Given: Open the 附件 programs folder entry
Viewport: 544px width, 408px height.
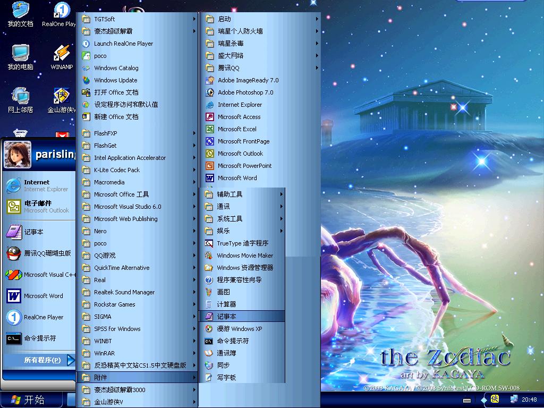Looking at the screenshot, I should 138,378.
